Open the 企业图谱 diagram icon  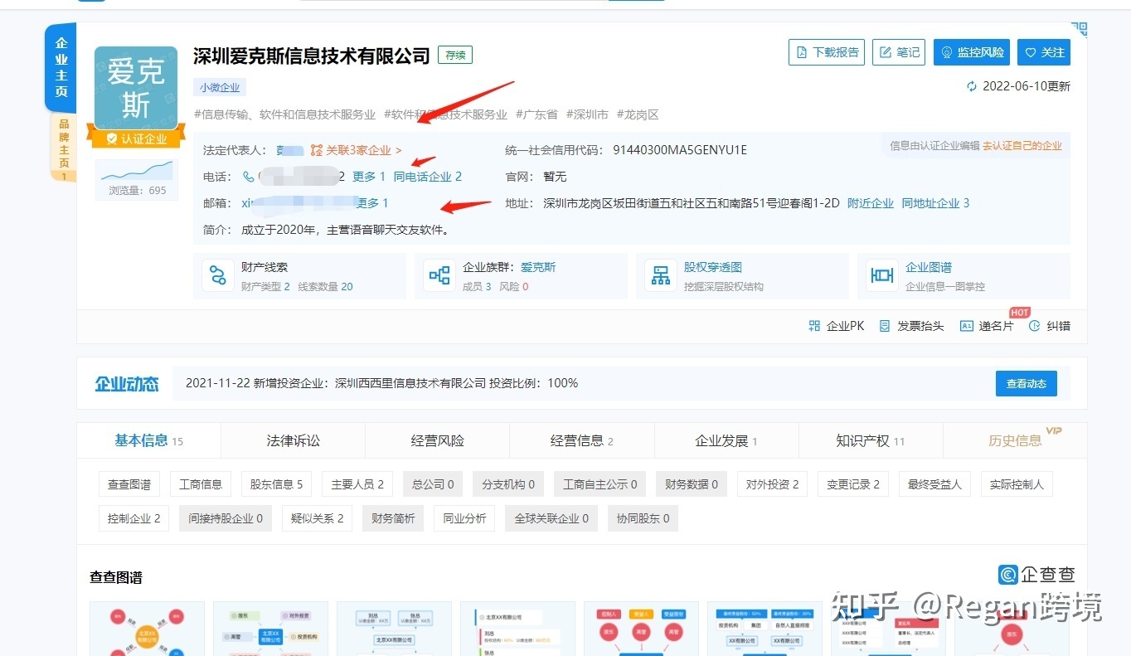[882, 275]
